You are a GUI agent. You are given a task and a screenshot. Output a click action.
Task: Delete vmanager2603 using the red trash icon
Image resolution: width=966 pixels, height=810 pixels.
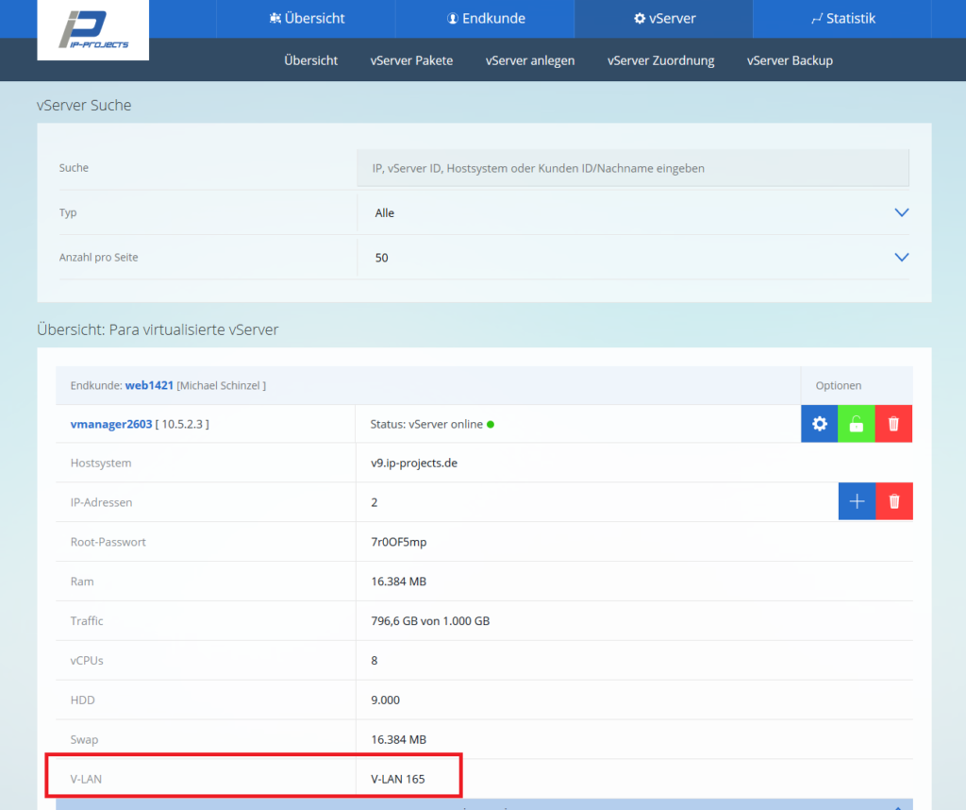[892, 423]
